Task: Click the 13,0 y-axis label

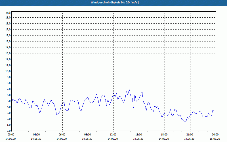Action: pyautogui.click(x=8, y=53)
